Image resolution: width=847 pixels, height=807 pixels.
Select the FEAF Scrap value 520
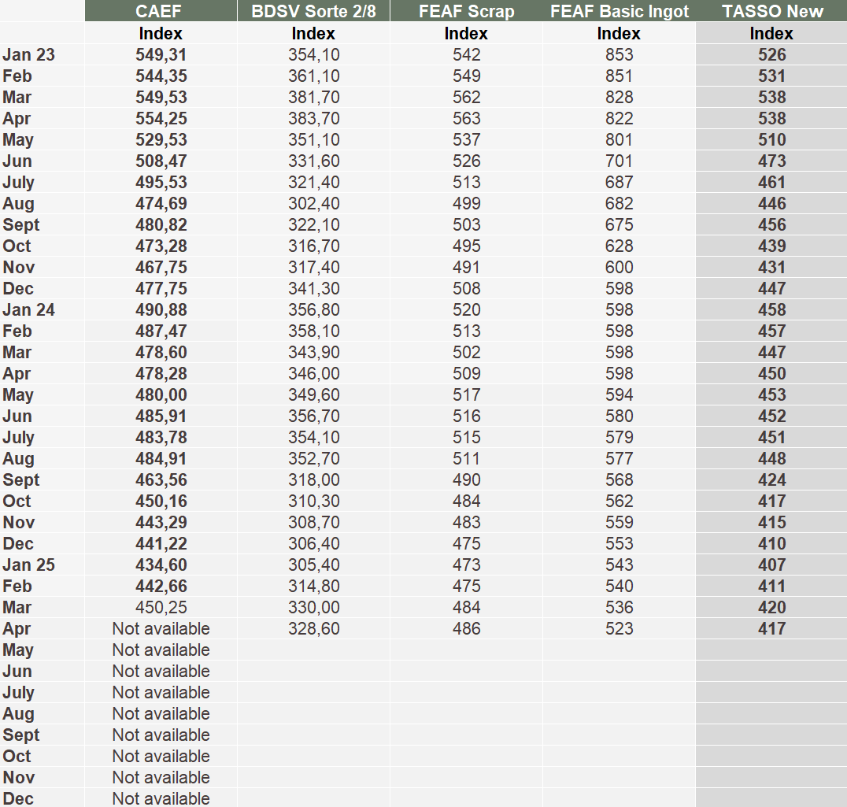pos(467,309)
